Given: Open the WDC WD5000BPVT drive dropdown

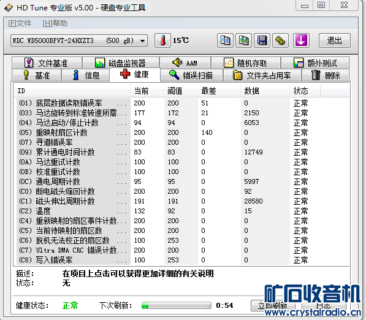Looking at the screenshot, I should pos(79,41).
